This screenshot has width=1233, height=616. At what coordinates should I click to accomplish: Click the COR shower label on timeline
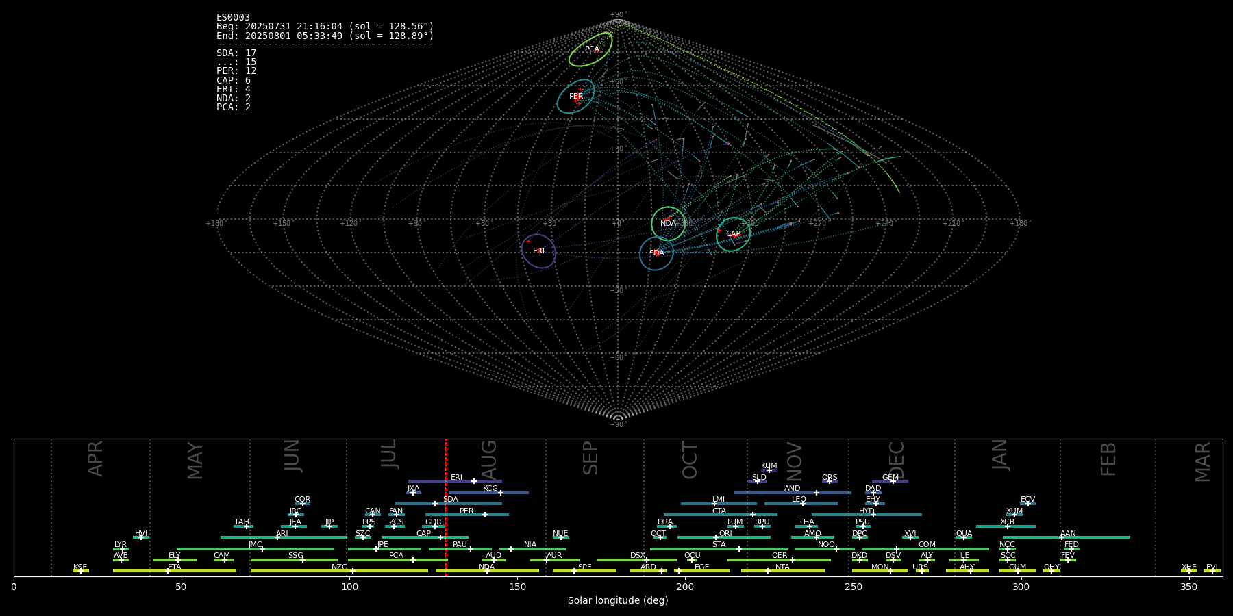tap(302, 500)
